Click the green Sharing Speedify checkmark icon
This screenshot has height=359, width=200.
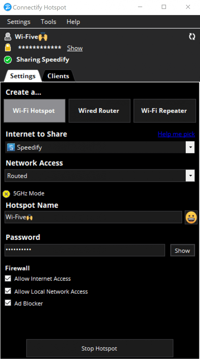click(x=8, y=60)
